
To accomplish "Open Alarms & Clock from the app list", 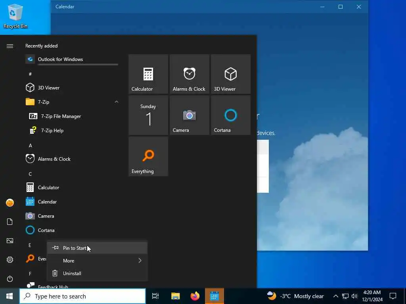I will pyautogui.click(x=72, y=159).
